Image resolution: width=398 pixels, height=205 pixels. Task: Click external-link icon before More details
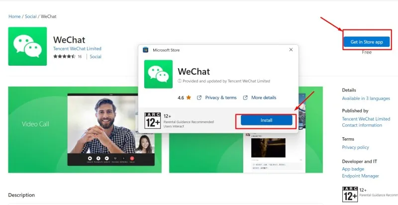pyautogui.click(x=245, y=98)
